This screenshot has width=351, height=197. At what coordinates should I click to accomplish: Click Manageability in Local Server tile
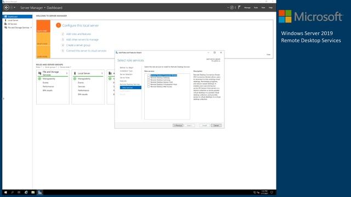(x=84, y=79)
